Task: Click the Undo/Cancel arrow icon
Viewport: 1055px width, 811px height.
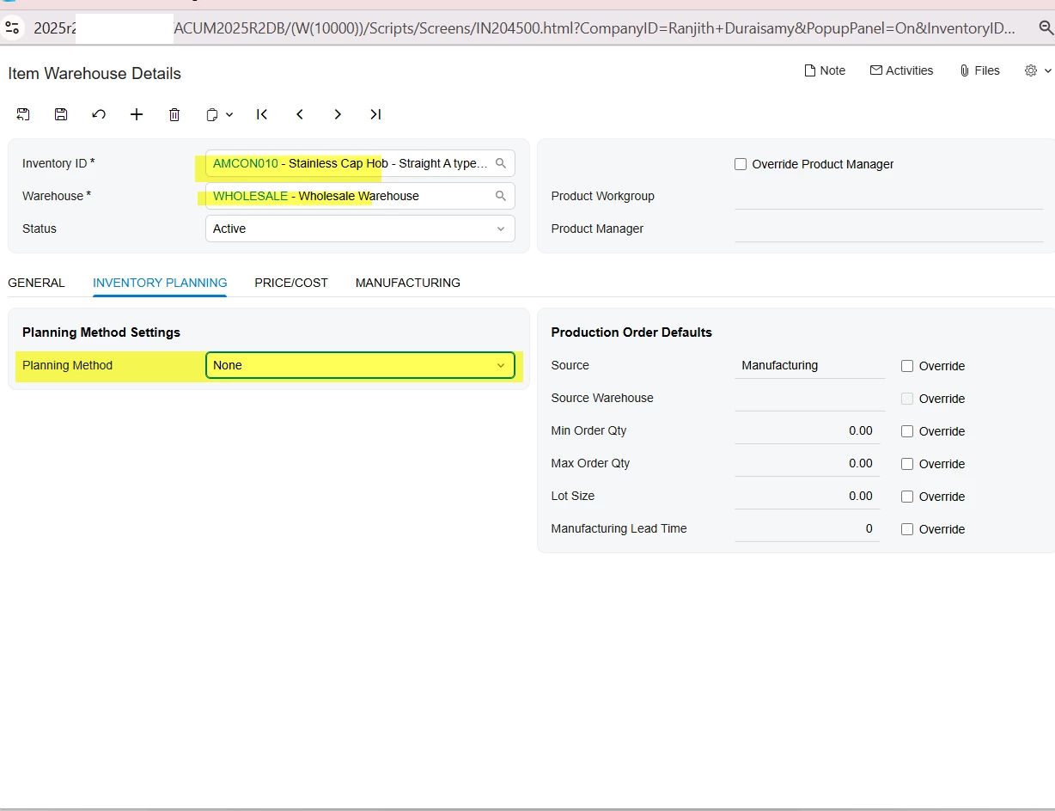Action: click(99, 114)
